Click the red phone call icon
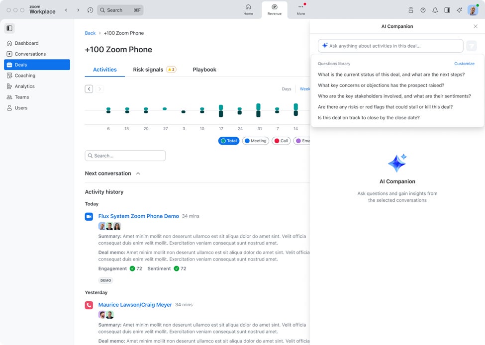485x345 pixels. (x=89, y=305)
